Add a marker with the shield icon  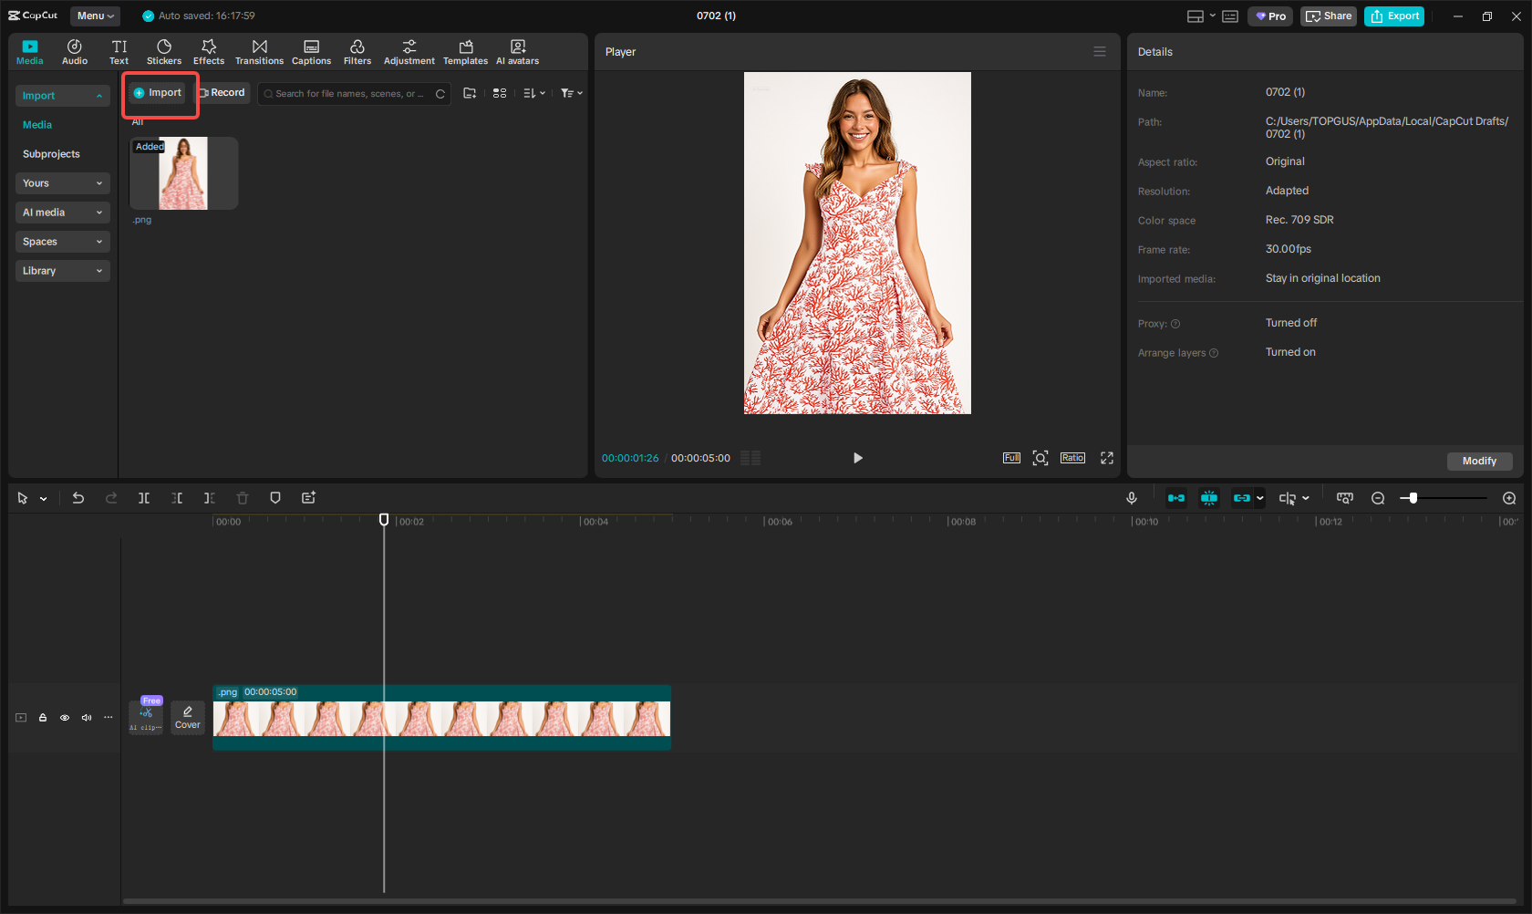[275, 498]
